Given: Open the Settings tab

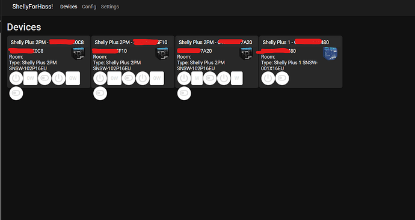Looking at the screenshot, I should [x=110, y=7].
